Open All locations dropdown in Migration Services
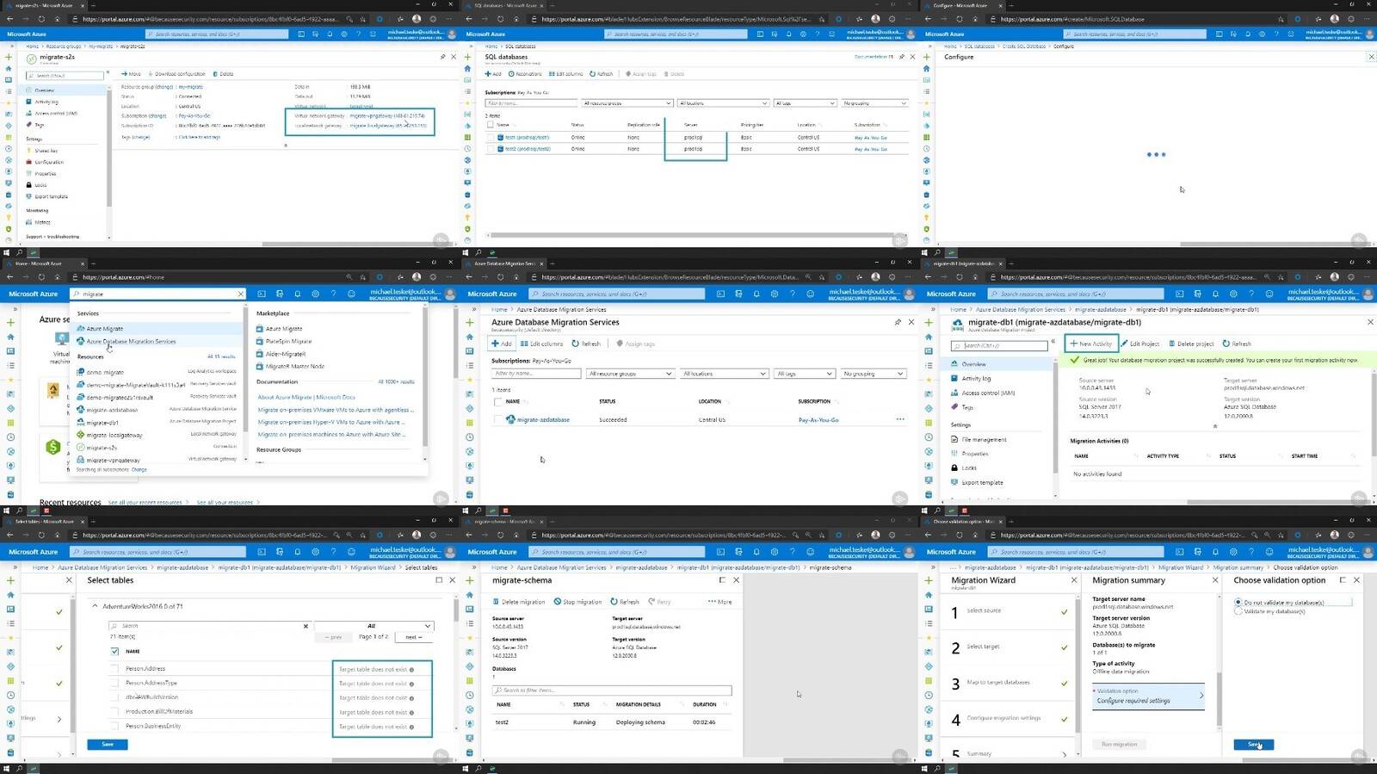Screen dimensions: 1377x774 (x=723, y=374)
